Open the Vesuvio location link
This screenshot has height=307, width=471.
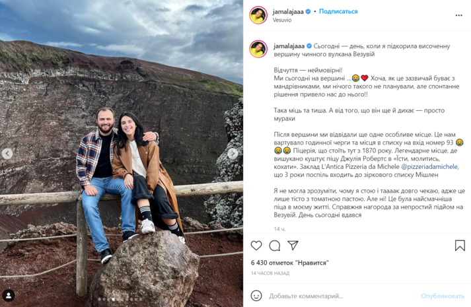282,20
